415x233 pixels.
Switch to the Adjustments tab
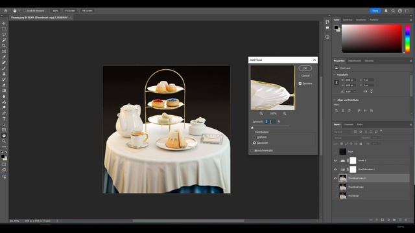click(x=355, y=61)
